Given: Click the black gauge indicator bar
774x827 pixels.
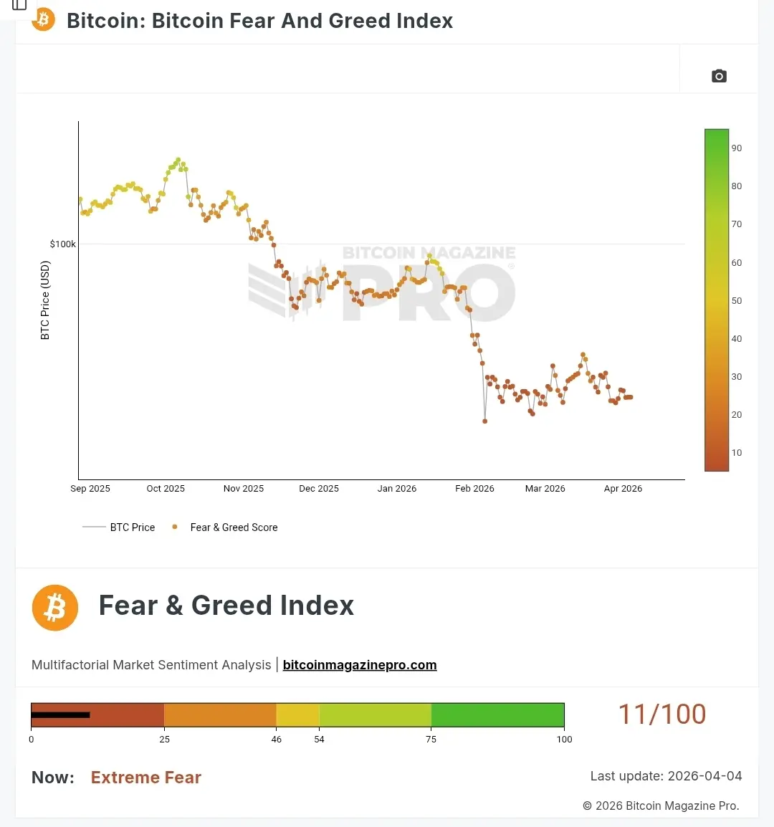Looking at the screenshot, I should 60,714.
